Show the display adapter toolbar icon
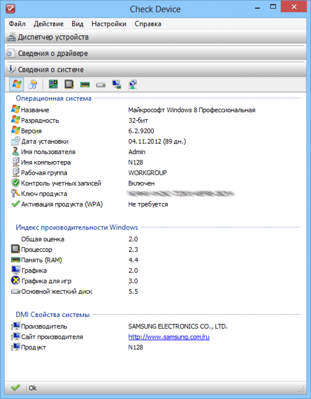 117,84
